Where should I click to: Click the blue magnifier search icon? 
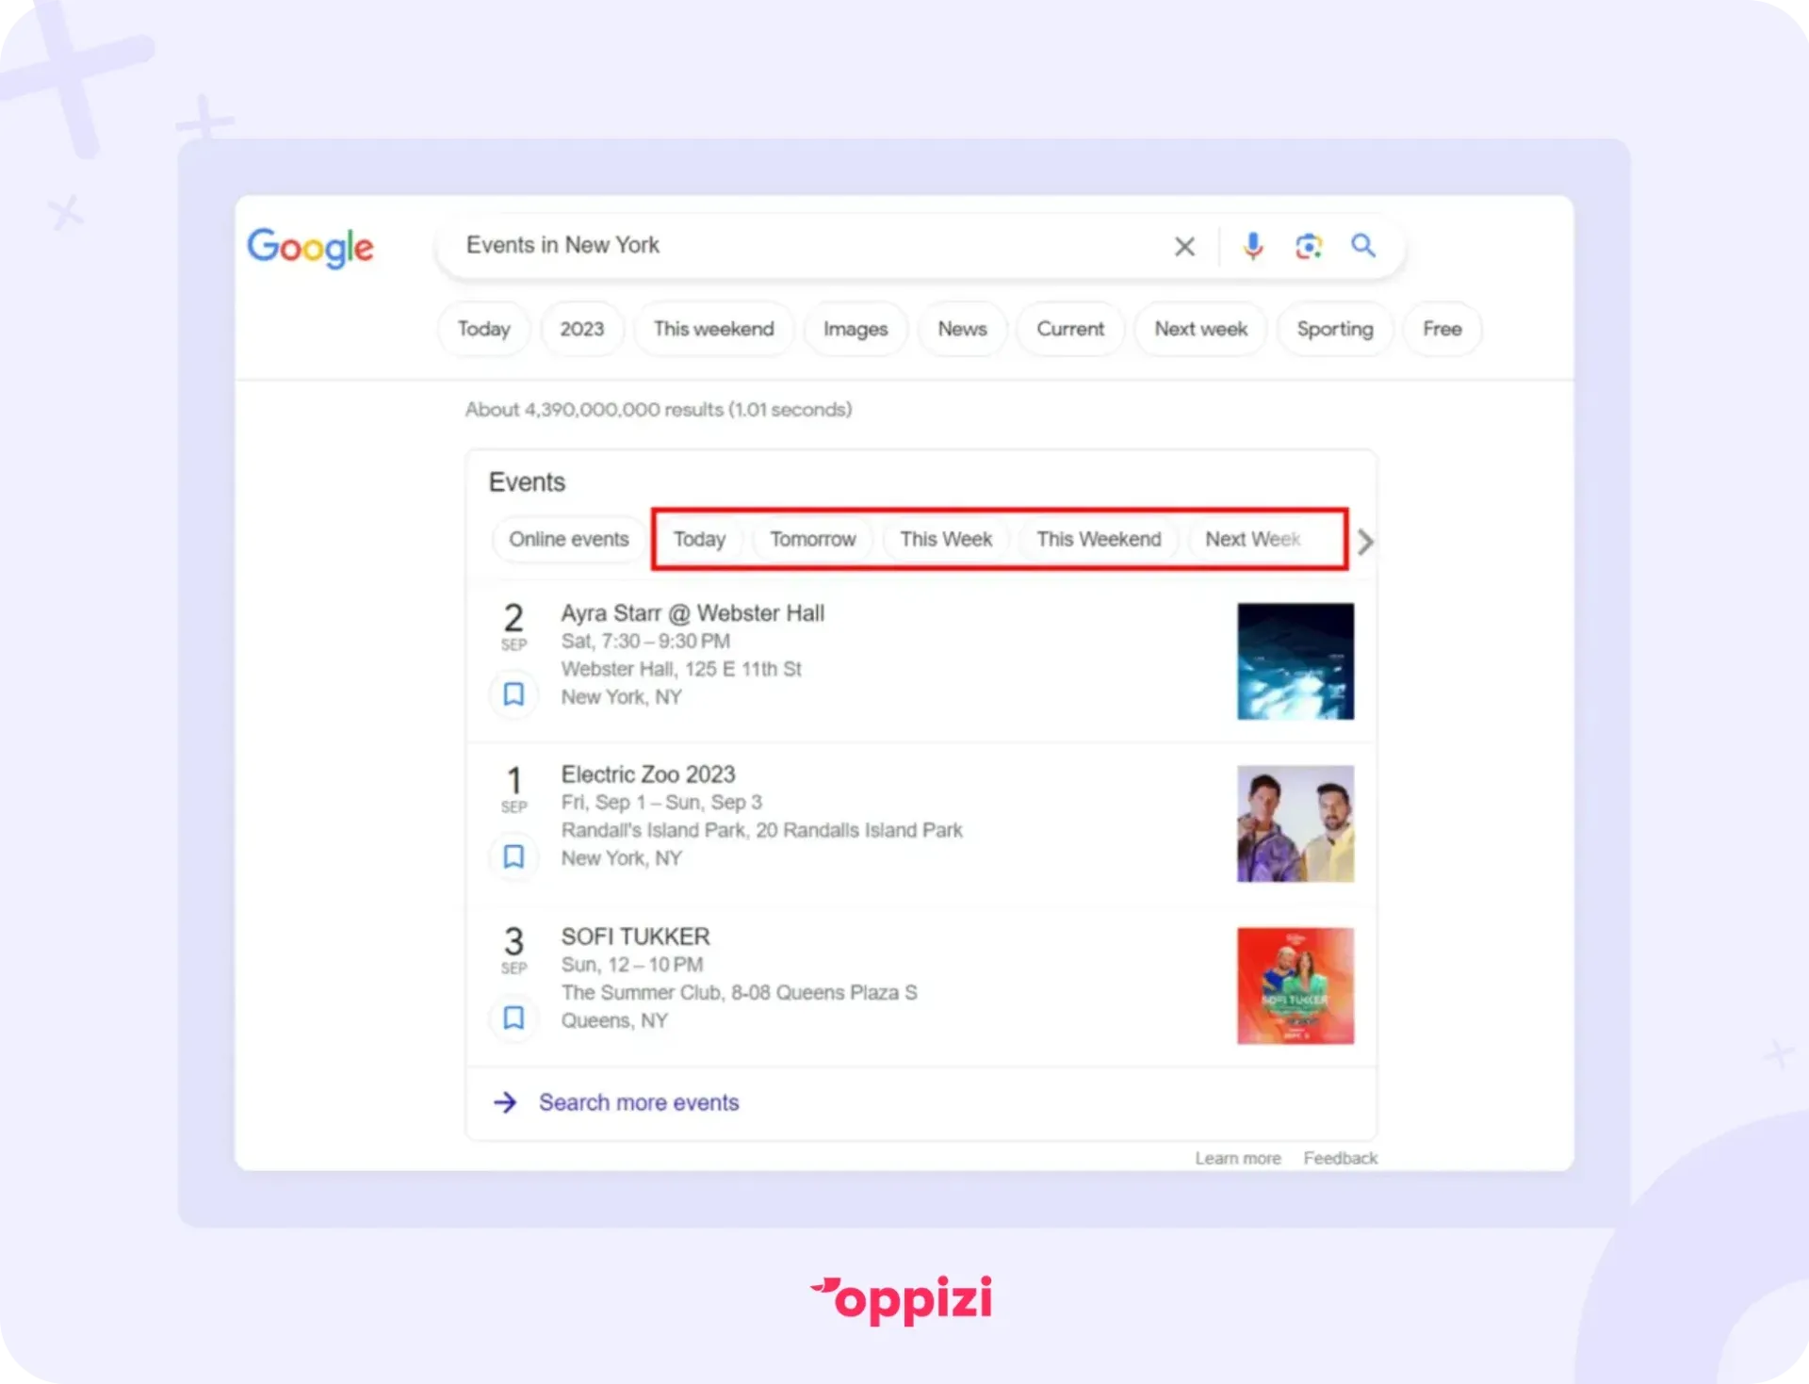(x=1362, y=246)
